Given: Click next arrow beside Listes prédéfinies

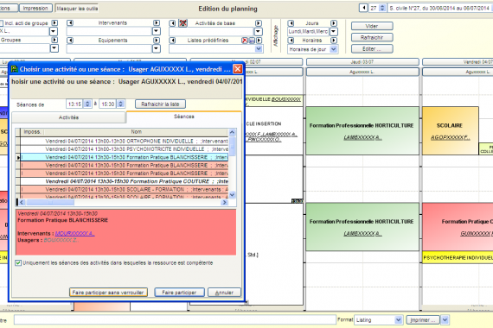Looking at the screenshot, I should (259, 41).
